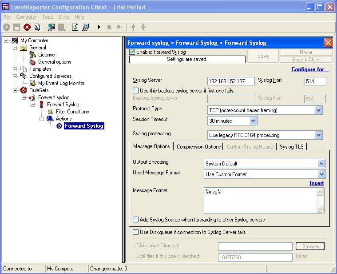Screen dimensions: 337x274
Task: Click the magnifier document toolbar icon
Action: point(37,27)
